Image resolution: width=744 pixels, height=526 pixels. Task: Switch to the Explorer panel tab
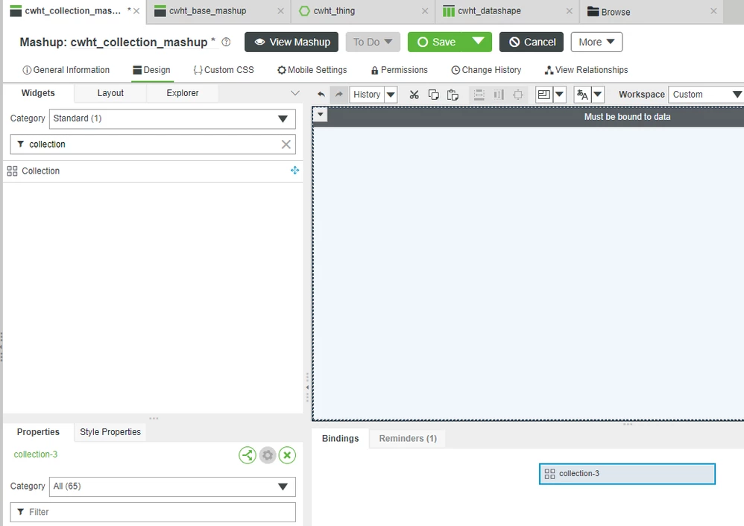pos(182,93)
